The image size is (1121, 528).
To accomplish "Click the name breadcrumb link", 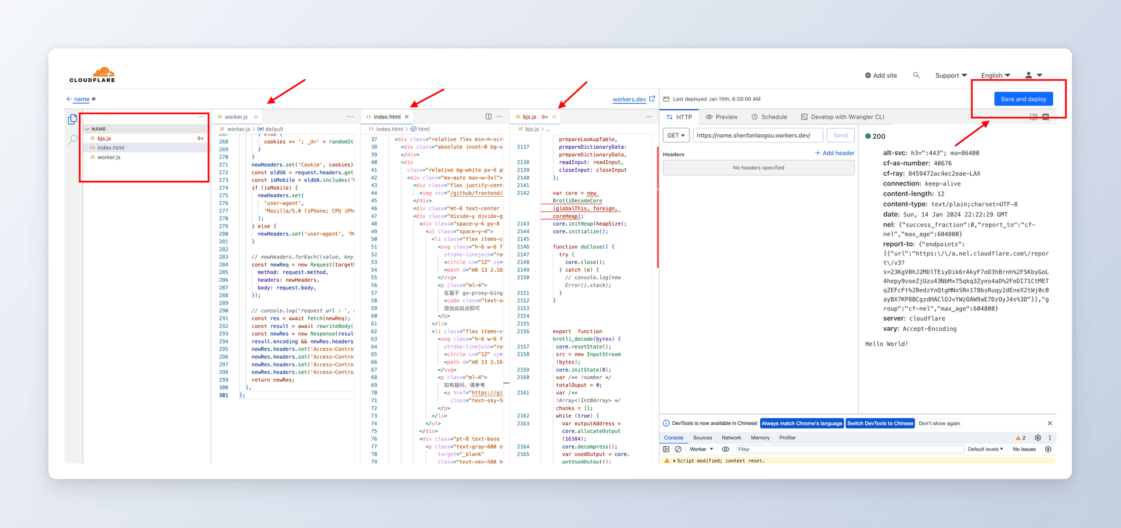I will click(x=82, y=99).
